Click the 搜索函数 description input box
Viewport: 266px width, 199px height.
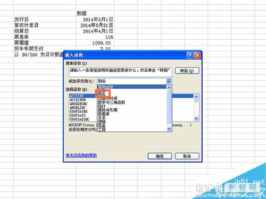pyautogui.click(x=120, y=72)
